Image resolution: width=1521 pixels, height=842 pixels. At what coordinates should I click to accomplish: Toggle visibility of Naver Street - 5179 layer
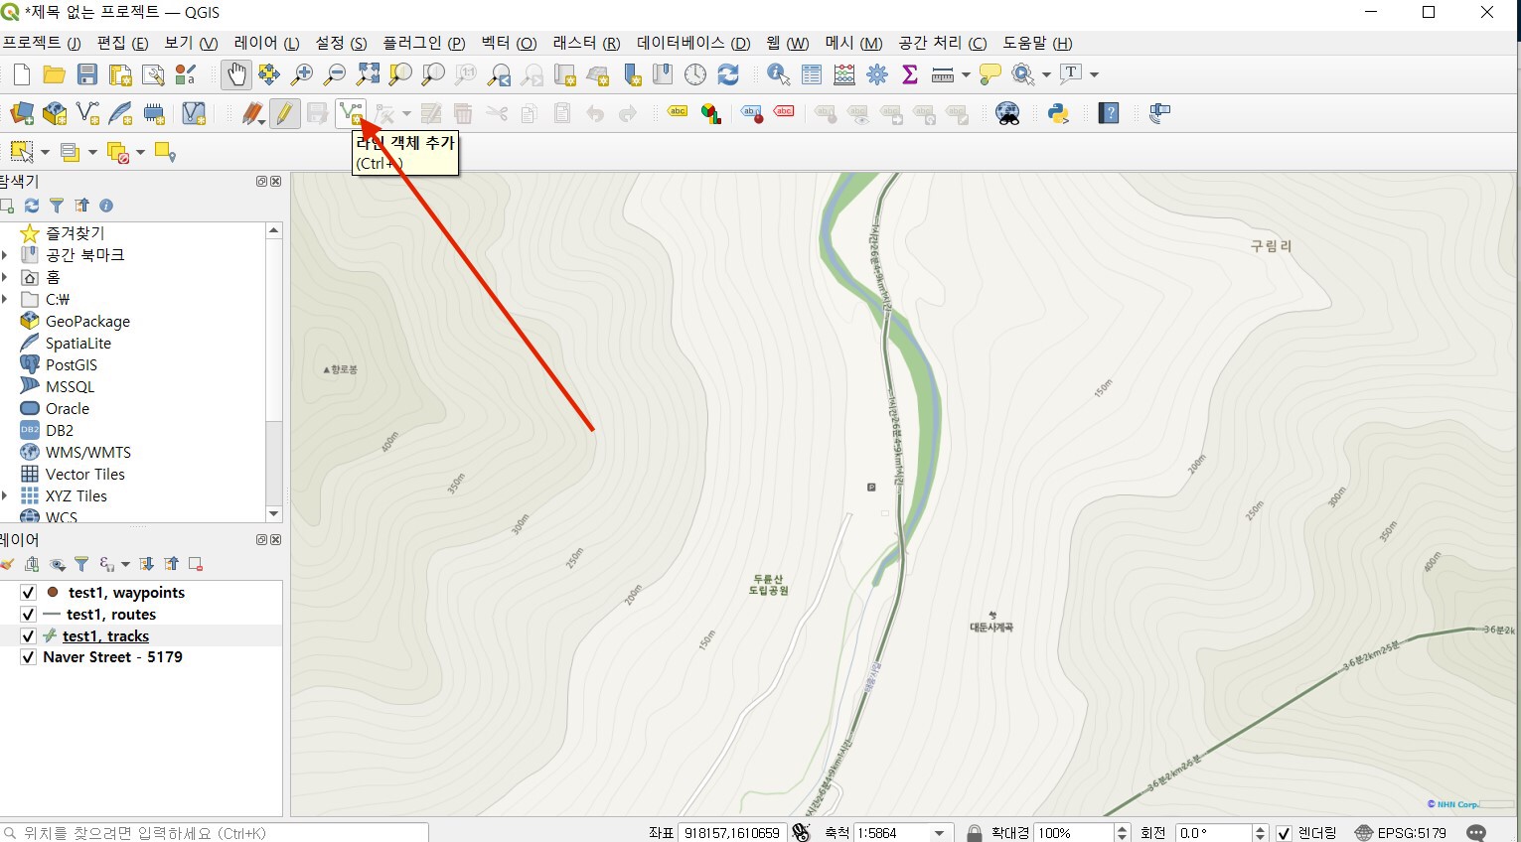29,657
